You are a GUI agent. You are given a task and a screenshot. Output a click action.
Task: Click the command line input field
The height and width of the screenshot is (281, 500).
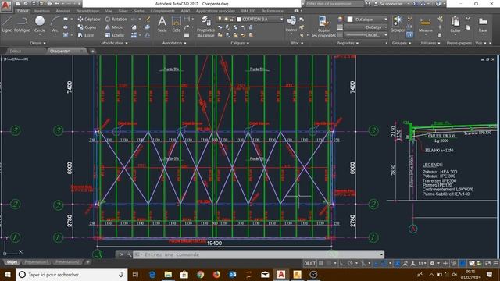click(258, 254)
